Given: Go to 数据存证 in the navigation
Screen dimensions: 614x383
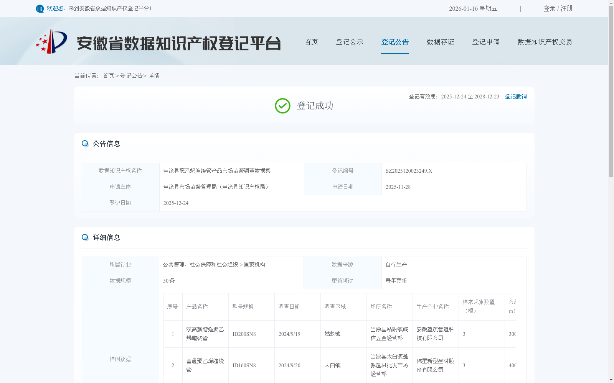Looking at the screenshot, I should 441,42.
